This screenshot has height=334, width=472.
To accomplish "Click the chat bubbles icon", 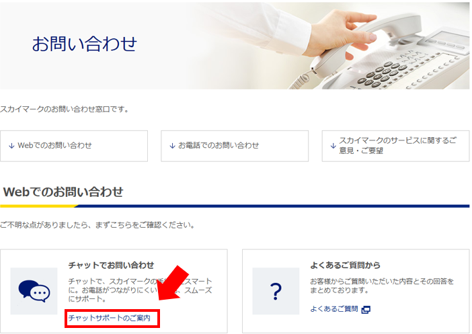I will point(34,291).
